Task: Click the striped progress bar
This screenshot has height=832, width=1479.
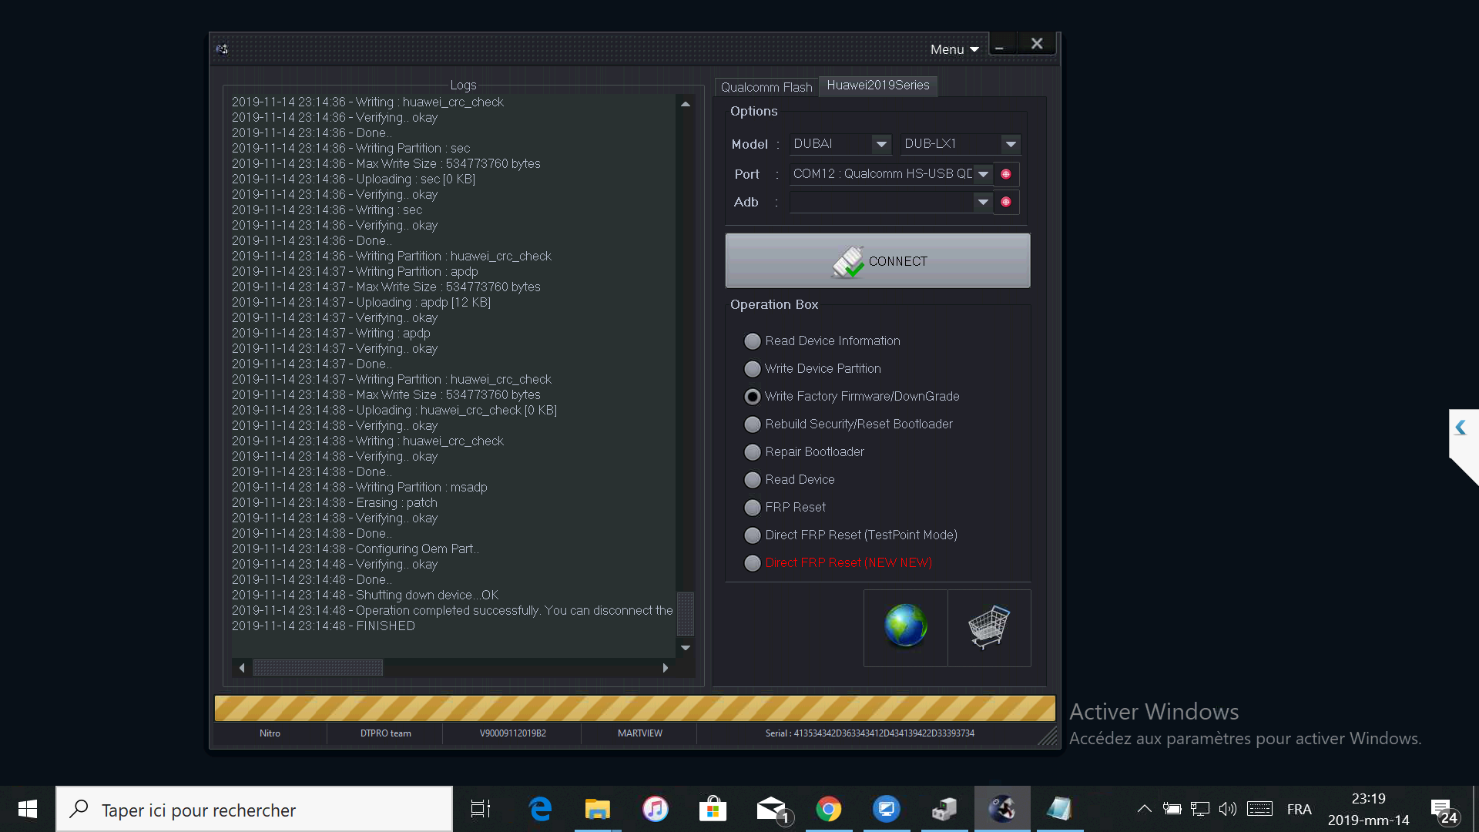Action: (x=635, y=709)
